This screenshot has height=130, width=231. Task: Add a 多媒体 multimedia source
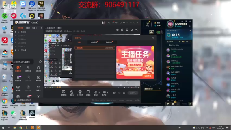(88, 93)
